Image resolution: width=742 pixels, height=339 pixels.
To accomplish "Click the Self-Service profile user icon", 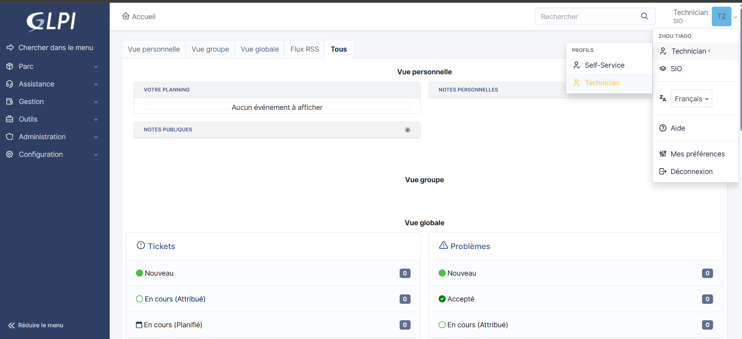I will pyautogui.click(x=577, y=65).
